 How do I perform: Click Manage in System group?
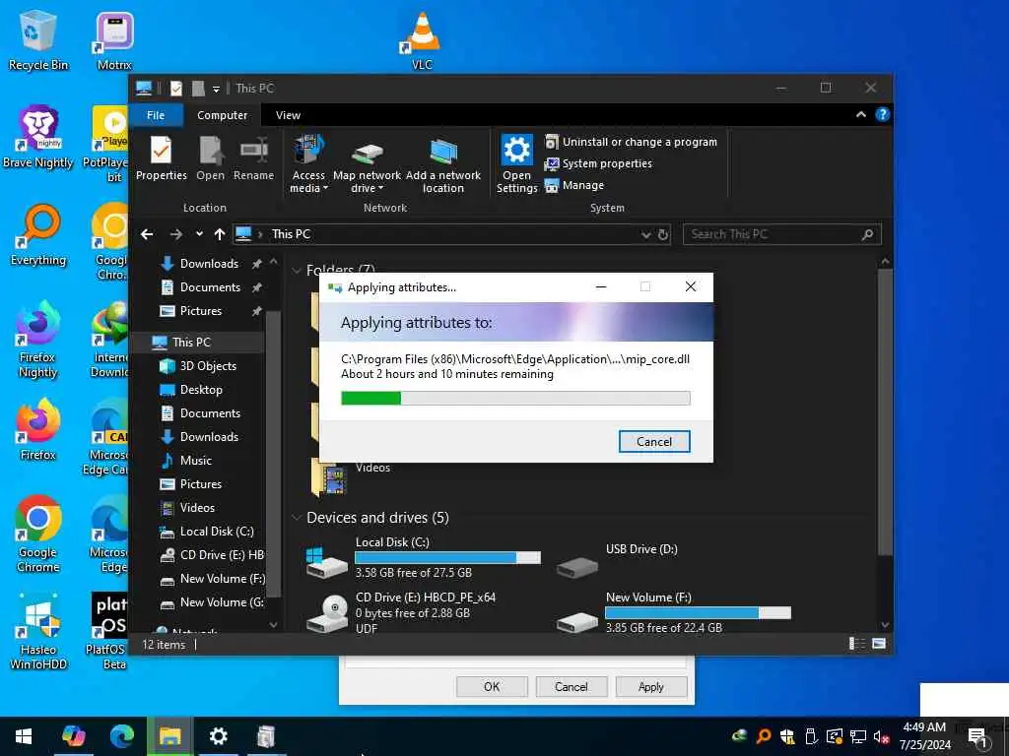coord(574,185)
